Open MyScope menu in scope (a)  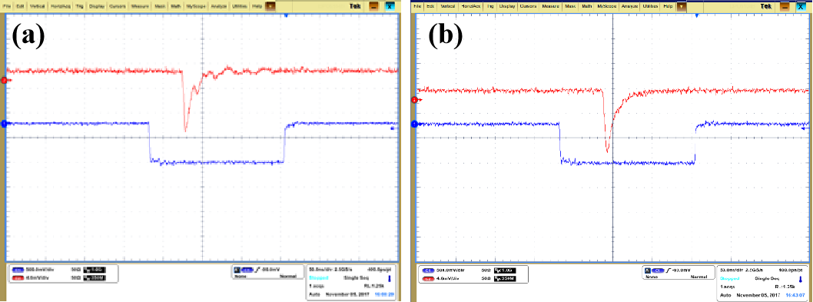click(196, 6)
